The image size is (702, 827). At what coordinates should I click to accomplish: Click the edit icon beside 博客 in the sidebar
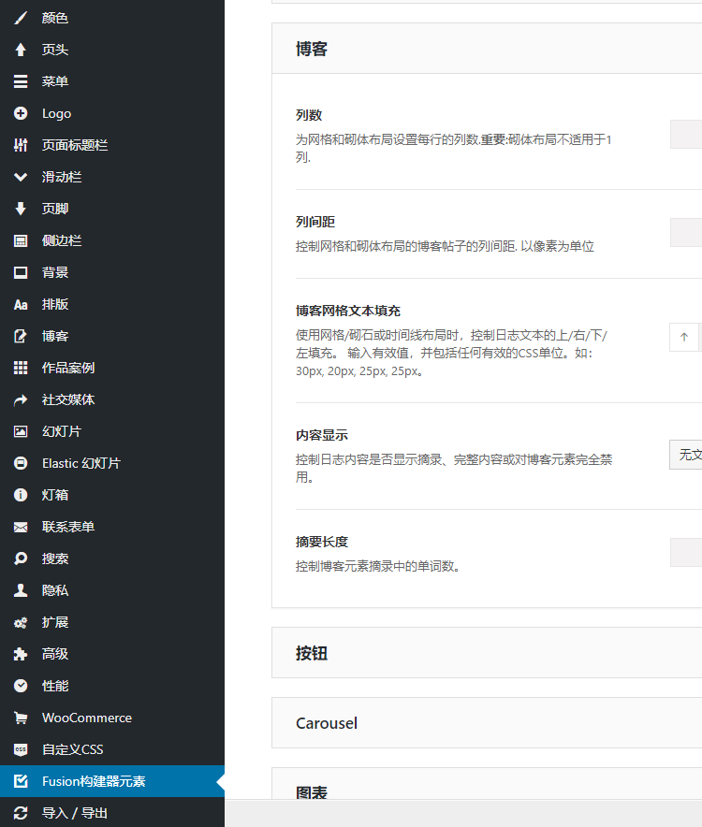(21, 336)
